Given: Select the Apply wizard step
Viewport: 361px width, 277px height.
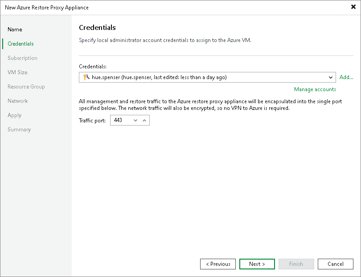Looking at the screenshot, I should click(14, 115).
